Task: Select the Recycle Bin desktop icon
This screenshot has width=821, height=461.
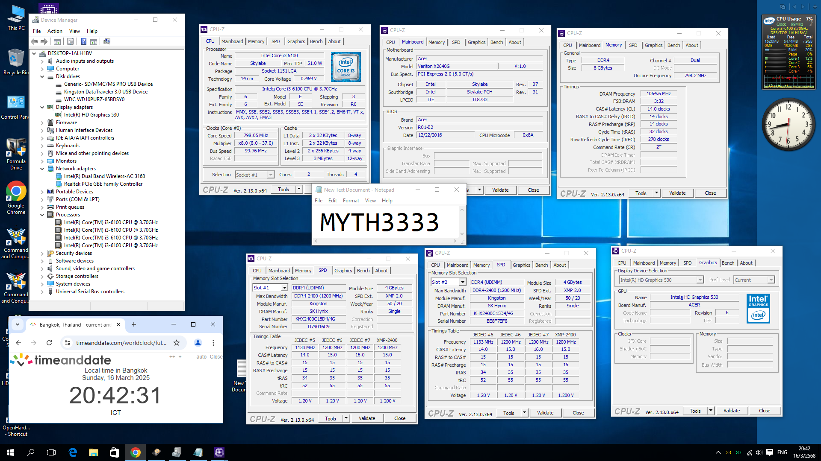Action: pyautogui.click(x=16, y=62)
